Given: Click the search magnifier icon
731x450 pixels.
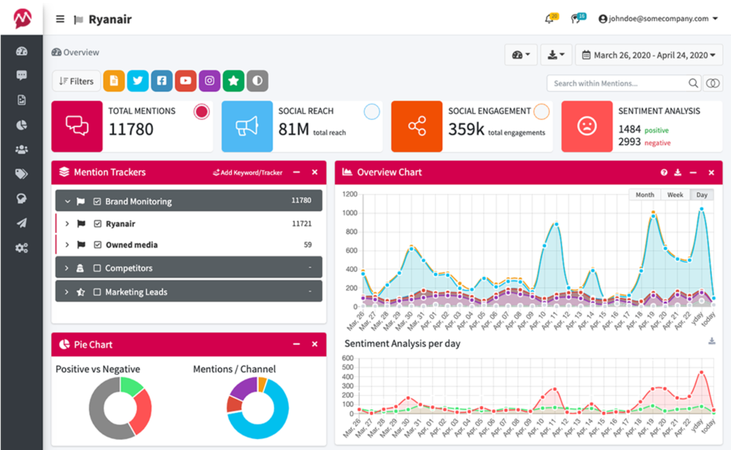Looking at the screenshot, I should (x=693, y=83).
